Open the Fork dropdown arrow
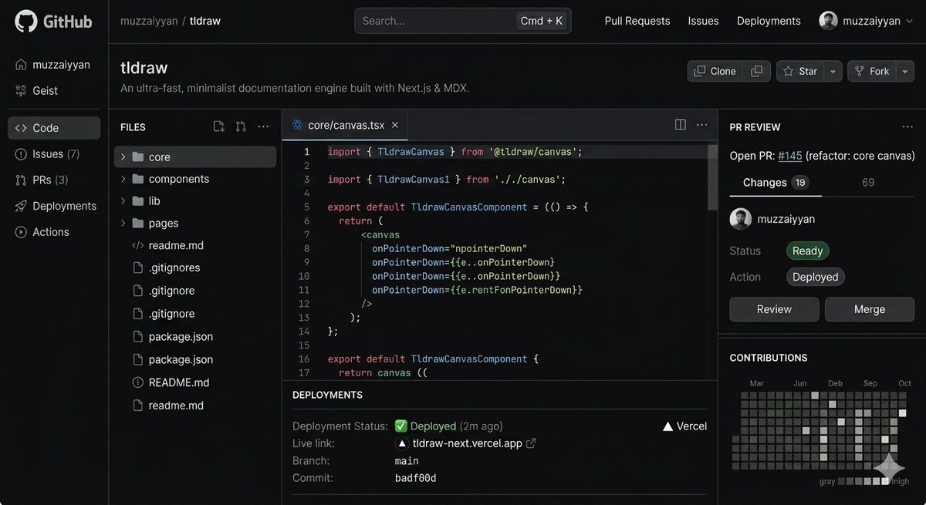The height and width of the screenshot is (505, 926). click(x=904, y=71)
